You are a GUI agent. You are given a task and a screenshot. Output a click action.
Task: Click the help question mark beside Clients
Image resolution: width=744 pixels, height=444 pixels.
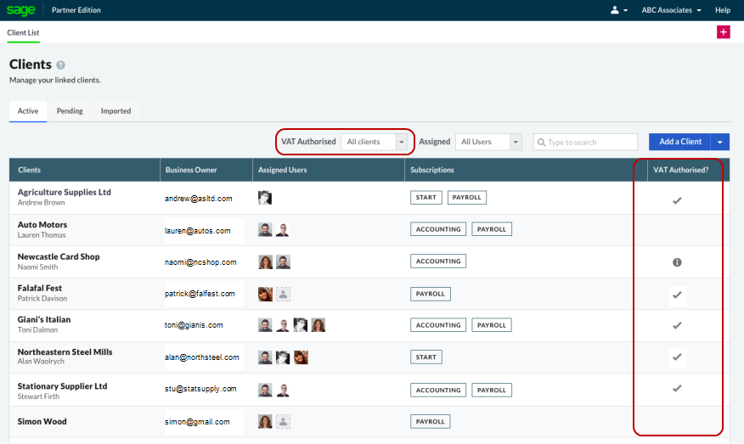(x=61, y=65)
